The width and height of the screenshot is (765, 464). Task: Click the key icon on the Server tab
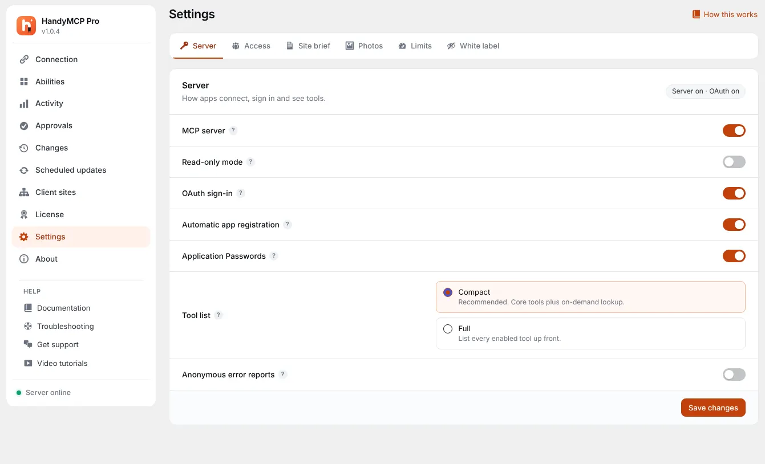point(184,46)
